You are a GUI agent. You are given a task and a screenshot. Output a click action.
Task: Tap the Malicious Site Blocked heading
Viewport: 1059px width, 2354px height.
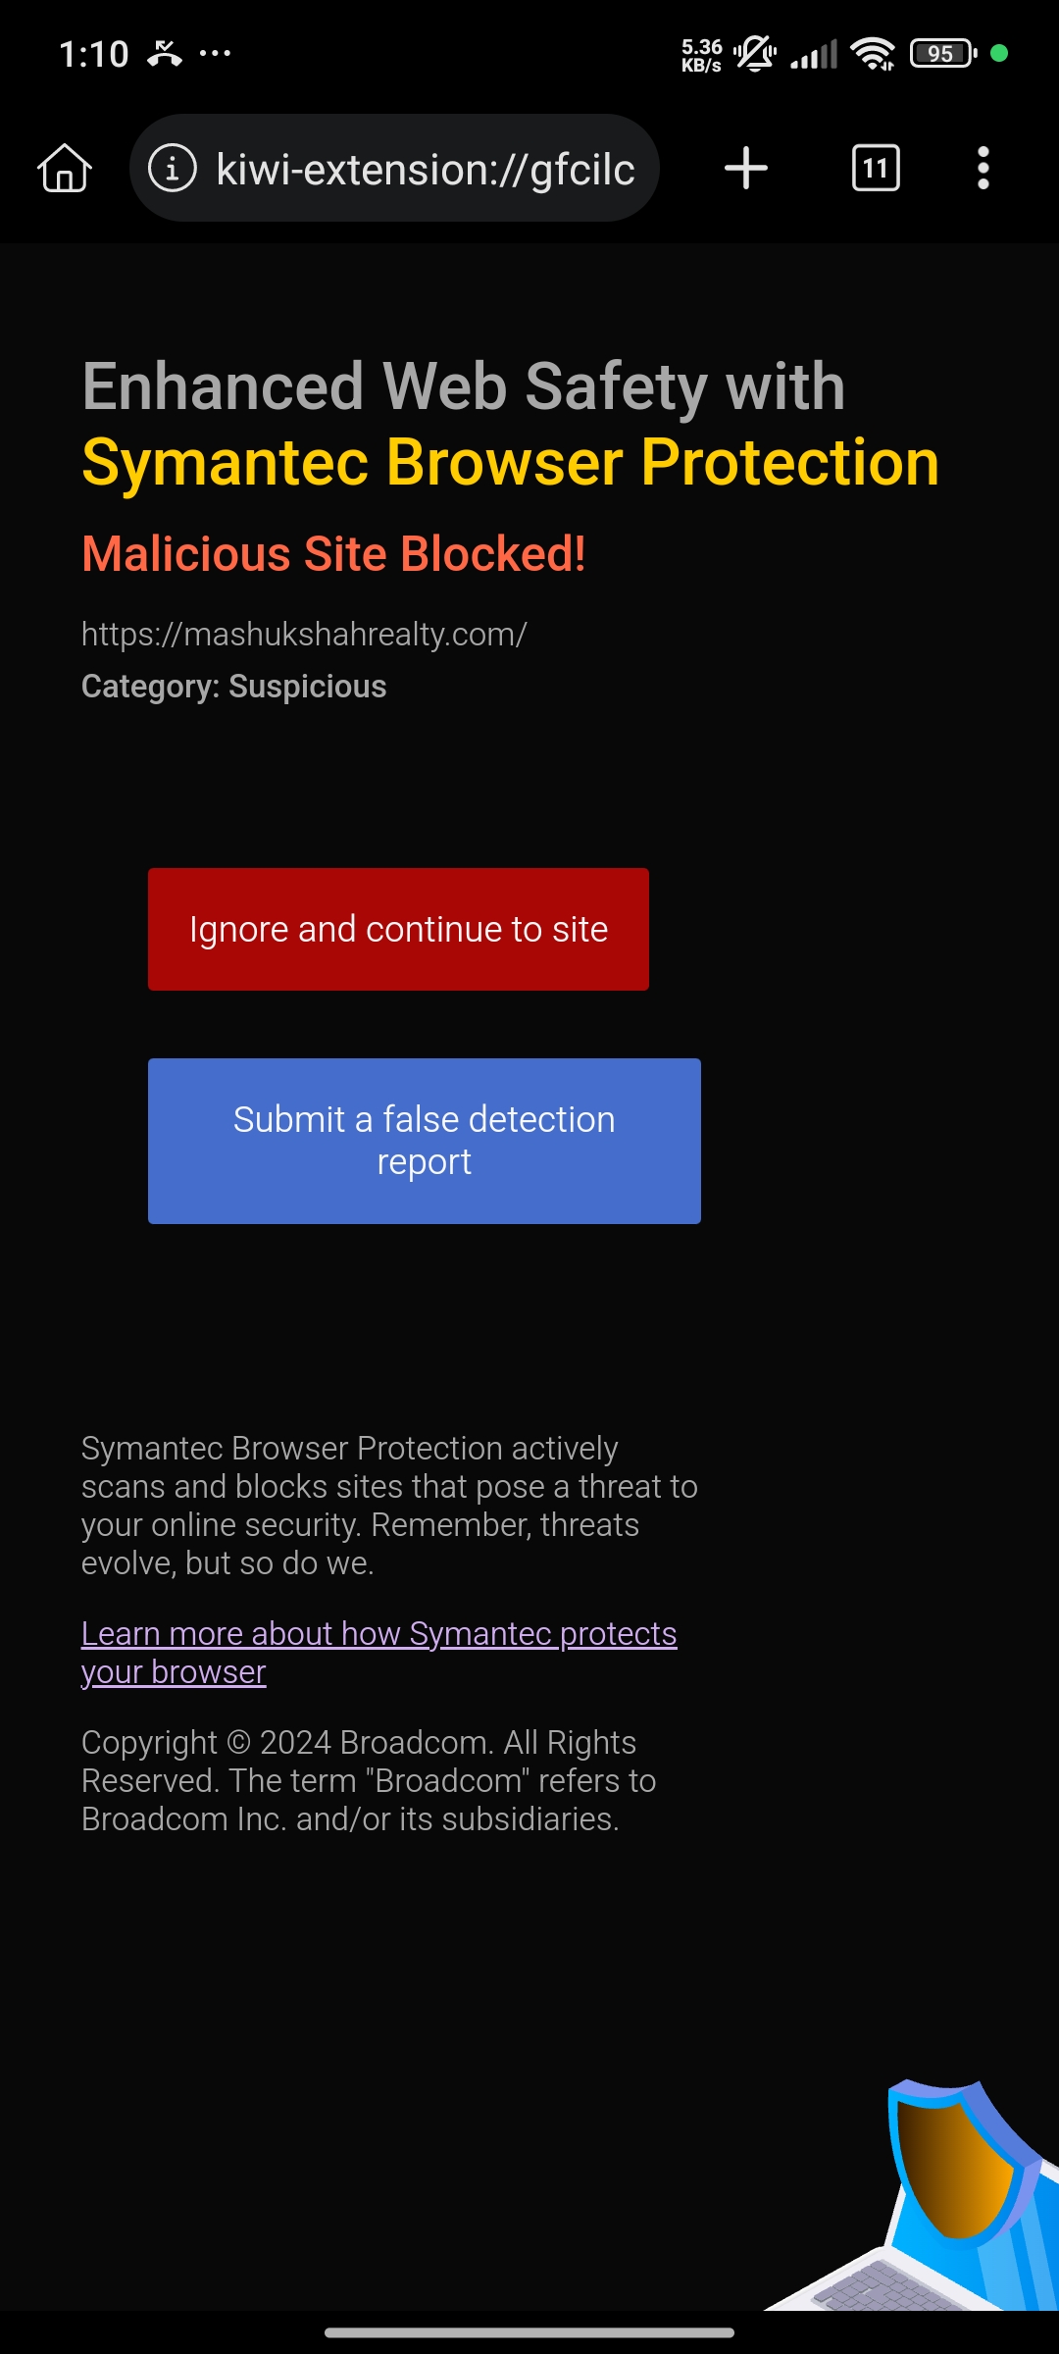click(333, 554)
